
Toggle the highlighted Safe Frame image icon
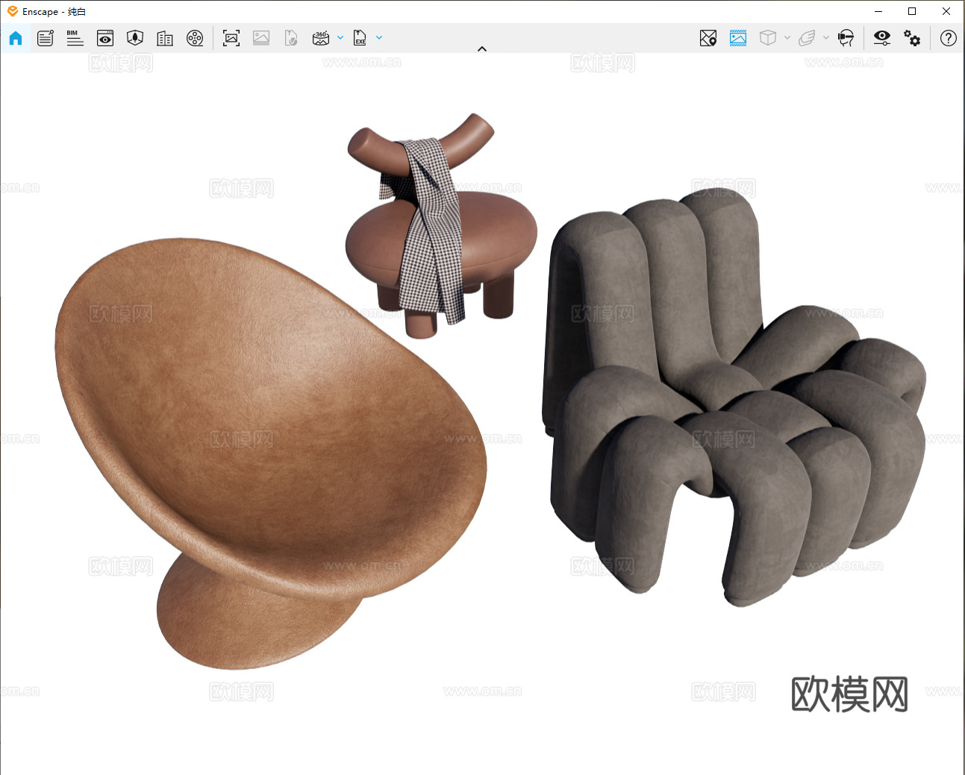pos(738,38)
